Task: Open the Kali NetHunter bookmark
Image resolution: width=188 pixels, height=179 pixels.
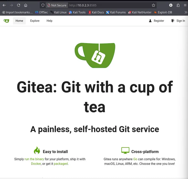Action: coord(140,12)
